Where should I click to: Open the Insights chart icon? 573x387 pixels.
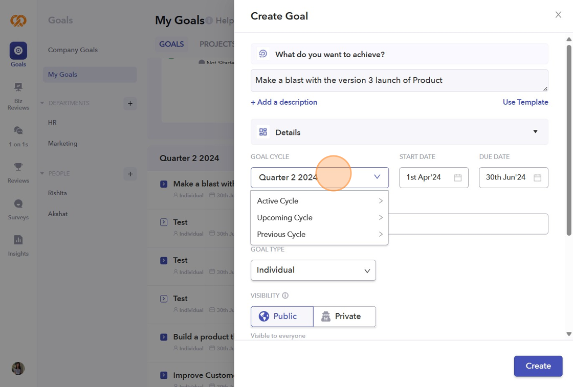click(18, 240)
